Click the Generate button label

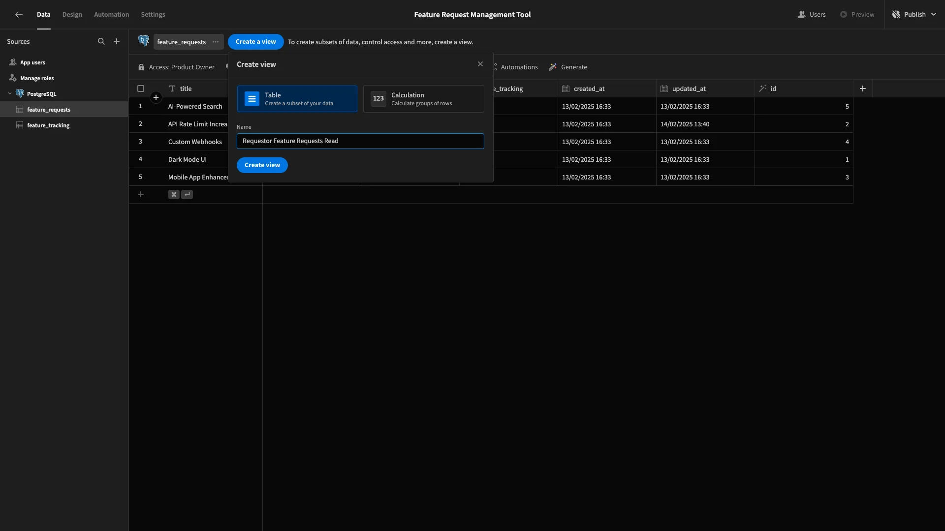pyautogui.click(x=574, y=67)
